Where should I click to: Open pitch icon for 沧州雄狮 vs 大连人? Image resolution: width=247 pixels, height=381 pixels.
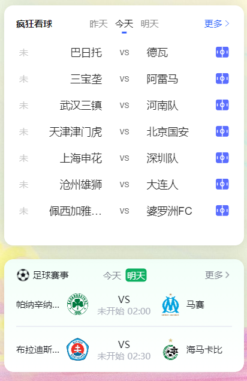click(222, 184)
